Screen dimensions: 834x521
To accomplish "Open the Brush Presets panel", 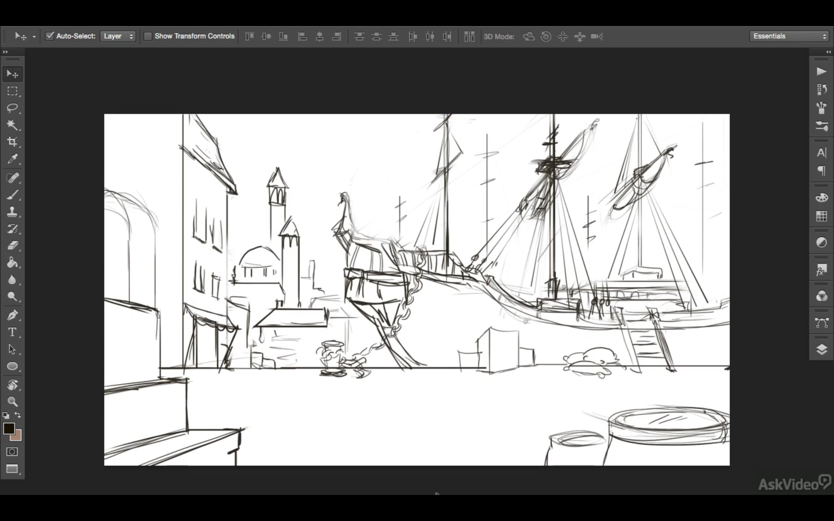I will click(822, 108).
